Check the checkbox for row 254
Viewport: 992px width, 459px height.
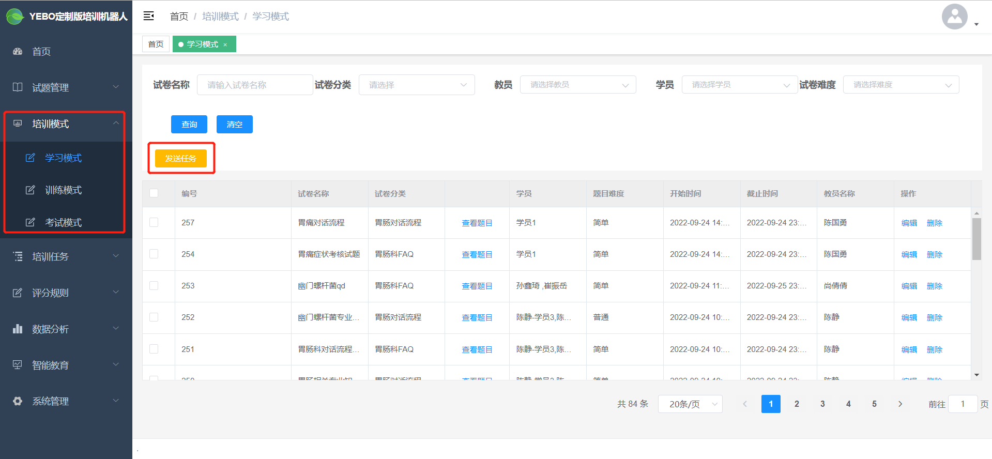coord(154,254)
